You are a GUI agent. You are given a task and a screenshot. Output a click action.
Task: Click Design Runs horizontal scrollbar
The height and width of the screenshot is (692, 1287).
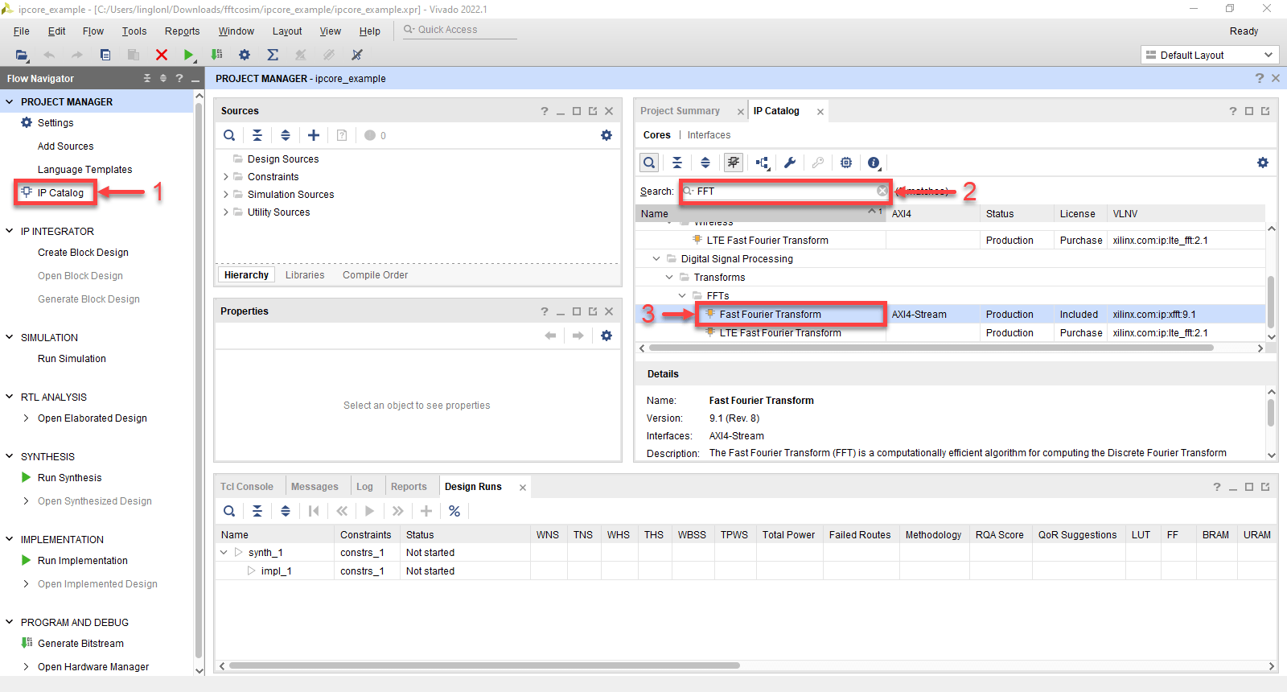484,665
